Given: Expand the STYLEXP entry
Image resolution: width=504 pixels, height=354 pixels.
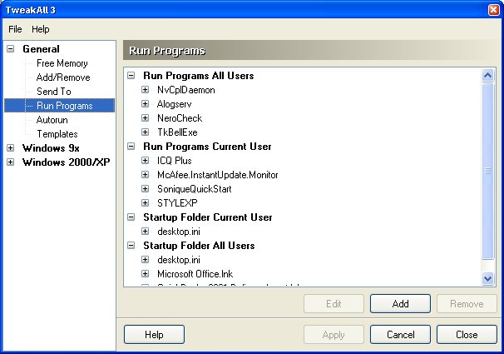Looking at the screenshot, I should coord(146,203).
